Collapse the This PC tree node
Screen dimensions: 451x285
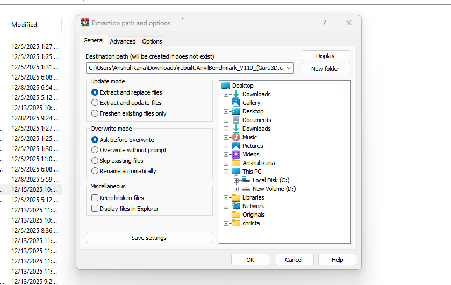[x=226, y=172]
